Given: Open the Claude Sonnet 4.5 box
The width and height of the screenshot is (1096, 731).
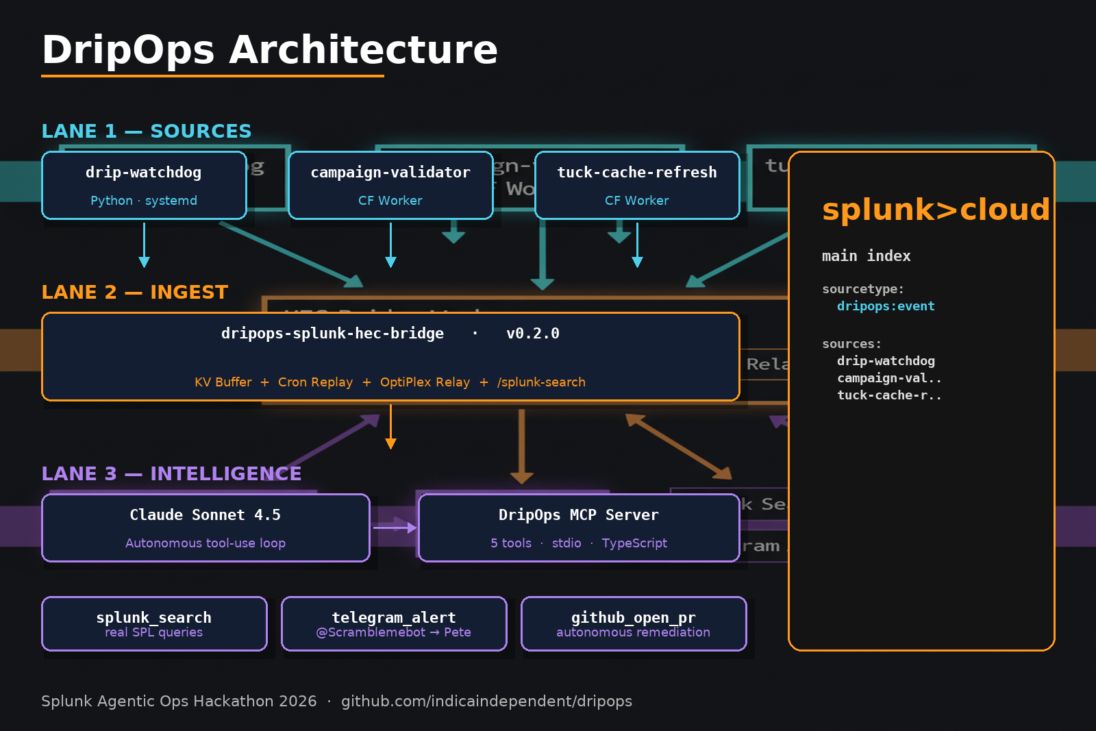Looking at the screenshot, I should [x=206, y=528].
